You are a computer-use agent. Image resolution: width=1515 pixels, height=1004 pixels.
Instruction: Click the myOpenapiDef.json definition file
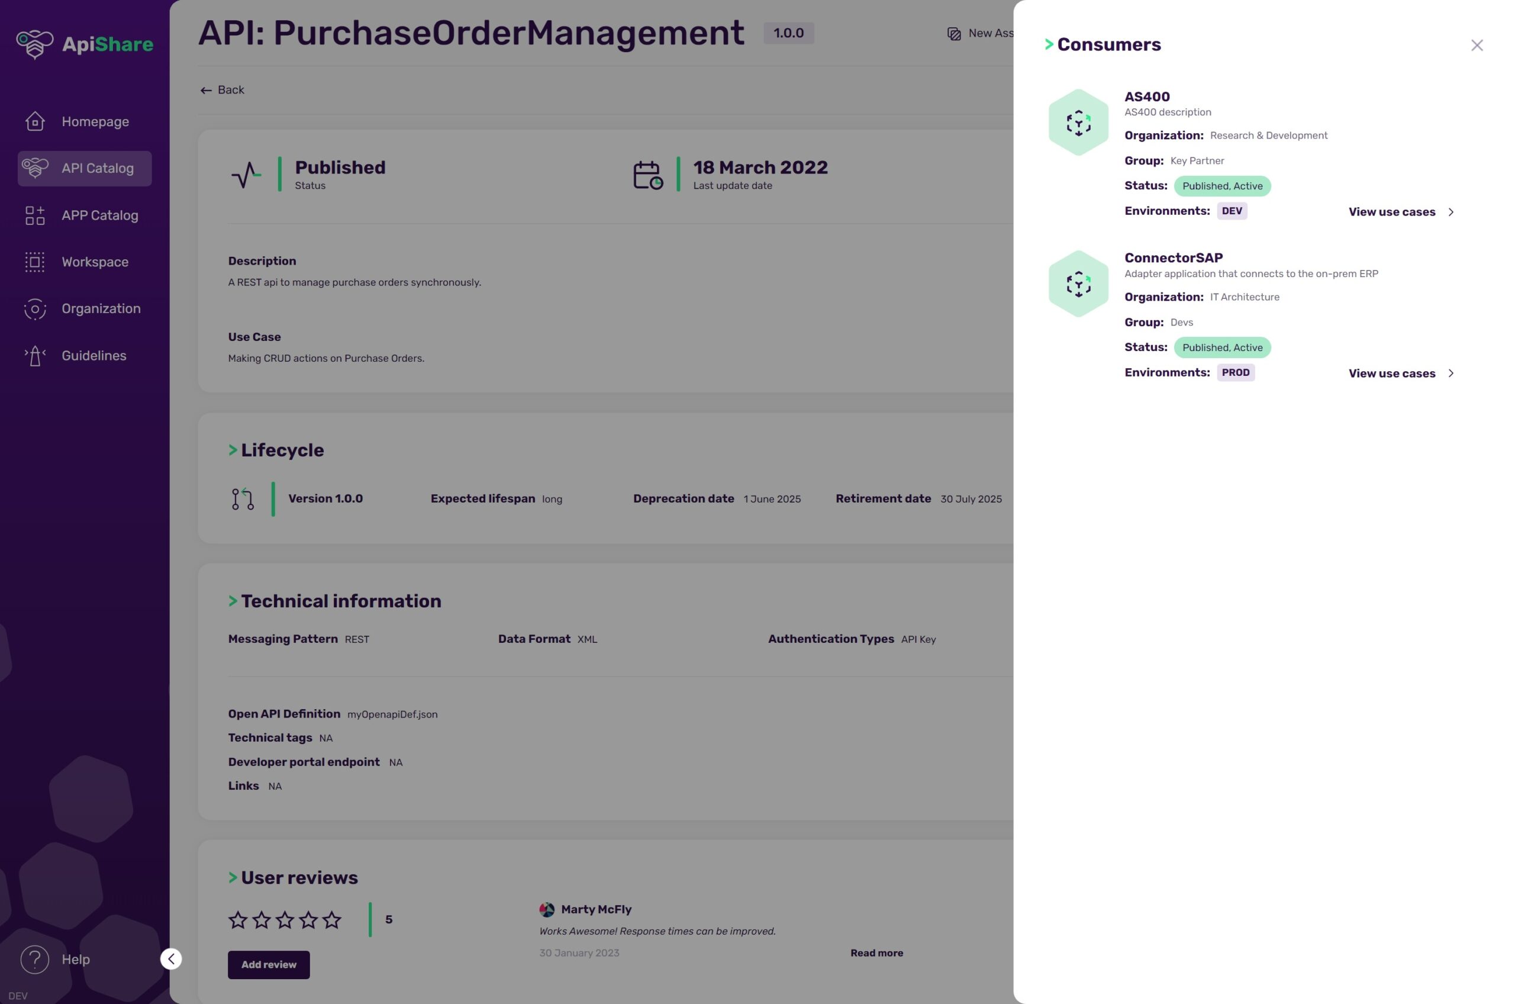pos(392,715)
